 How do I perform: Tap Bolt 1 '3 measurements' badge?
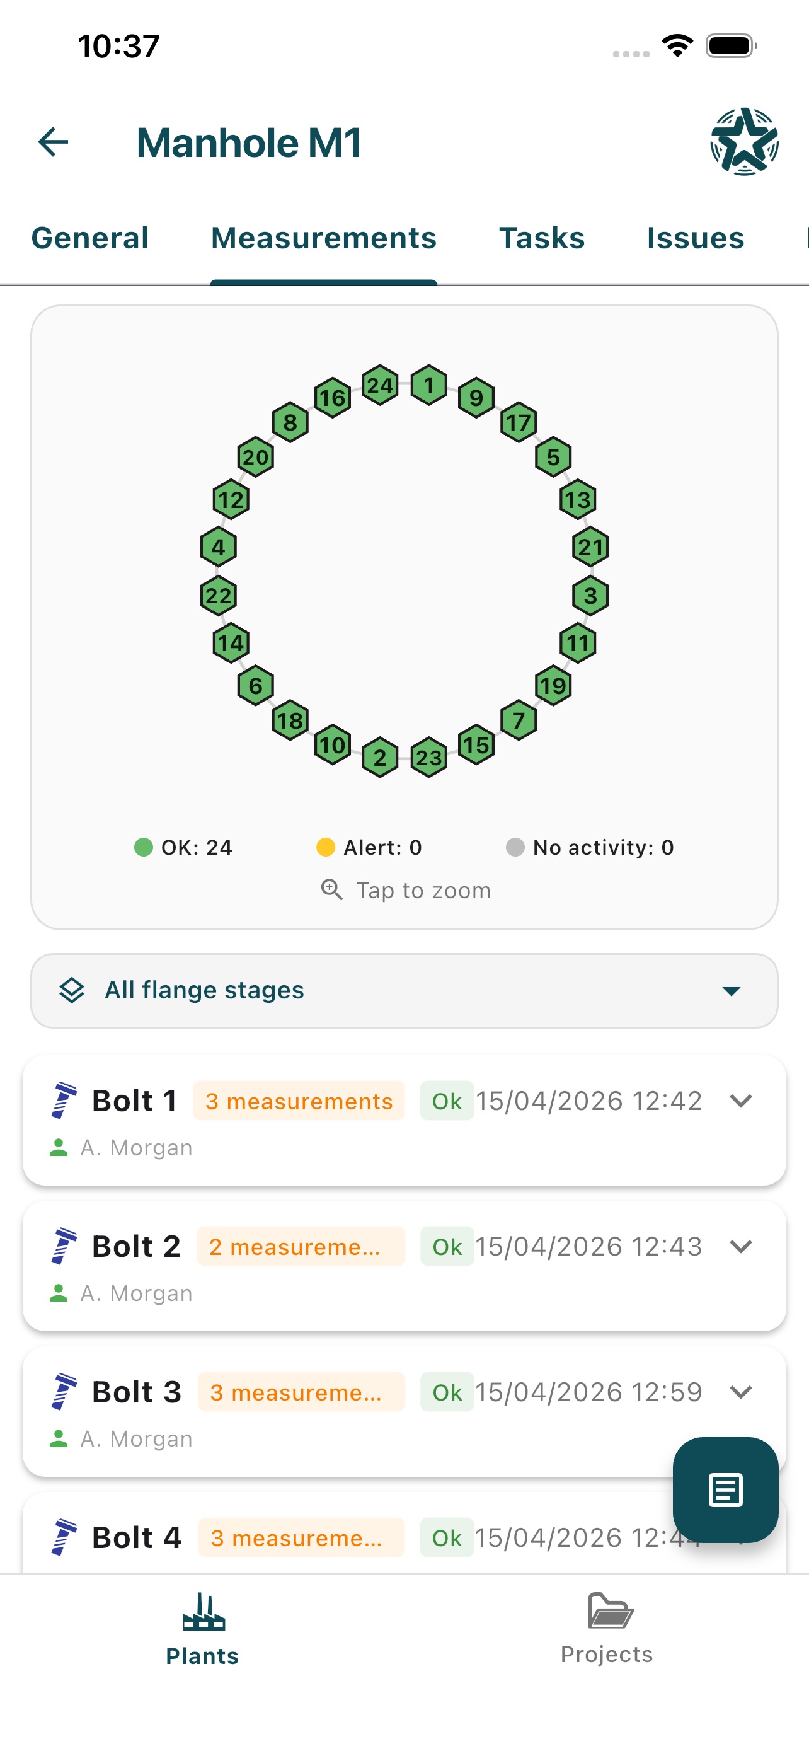pyautogui.click(x=299, y=1101)
